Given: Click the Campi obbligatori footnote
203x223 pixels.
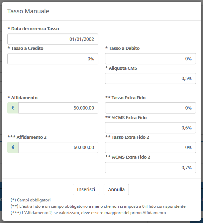Looking at the screenshot, I should coord(31,200).
